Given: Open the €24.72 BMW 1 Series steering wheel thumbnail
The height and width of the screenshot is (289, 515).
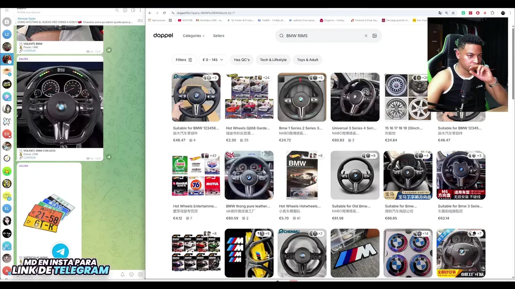Looking at the screenshot, I should (x=302, y=97).
